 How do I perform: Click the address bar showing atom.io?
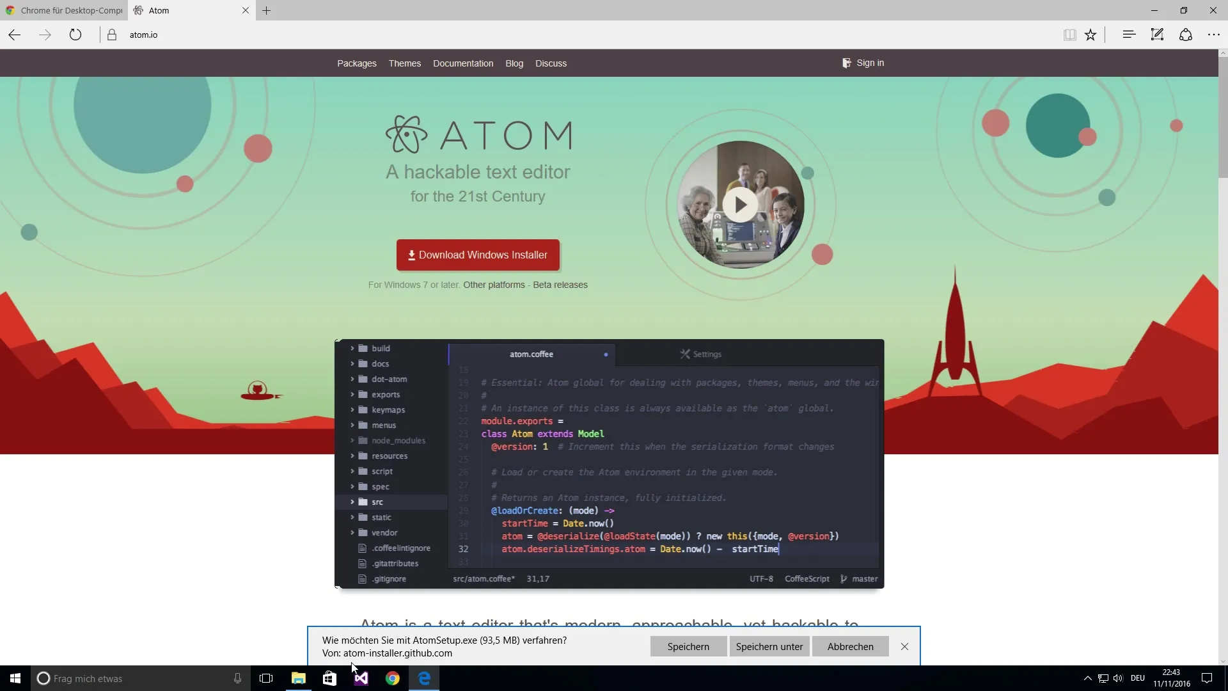click(576, 35)
